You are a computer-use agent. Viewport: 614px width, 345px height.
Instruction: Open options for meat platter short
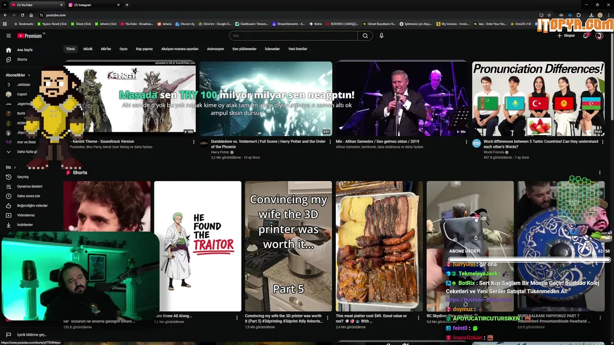coord(419,317)
